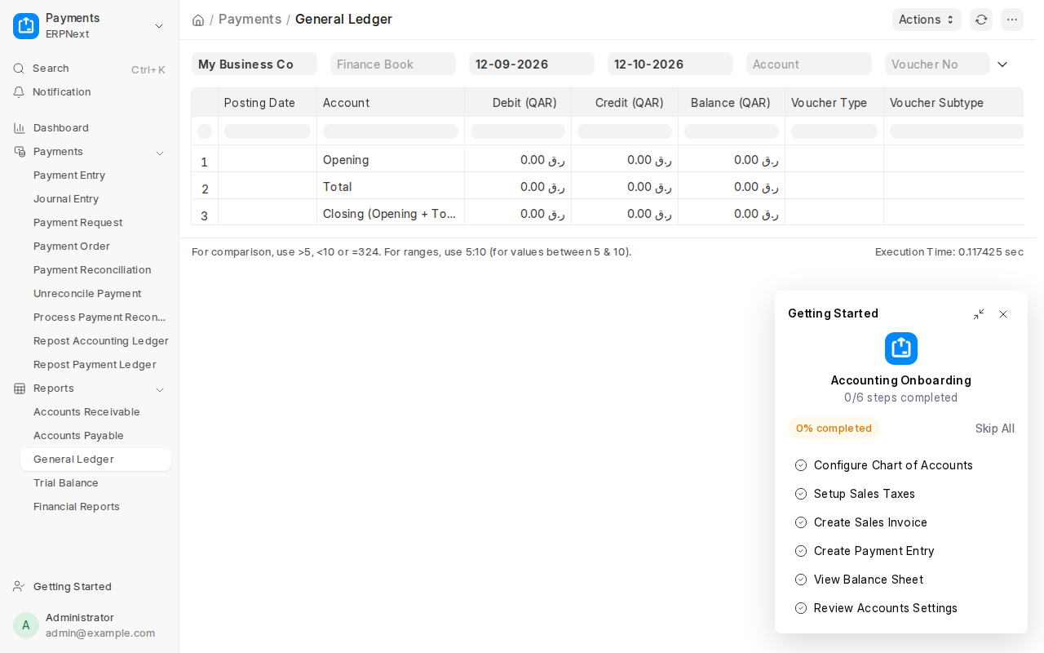1044x653 pixels.
Task: Open Payment Order in sidebar
Action: click(x=95, y=247)
